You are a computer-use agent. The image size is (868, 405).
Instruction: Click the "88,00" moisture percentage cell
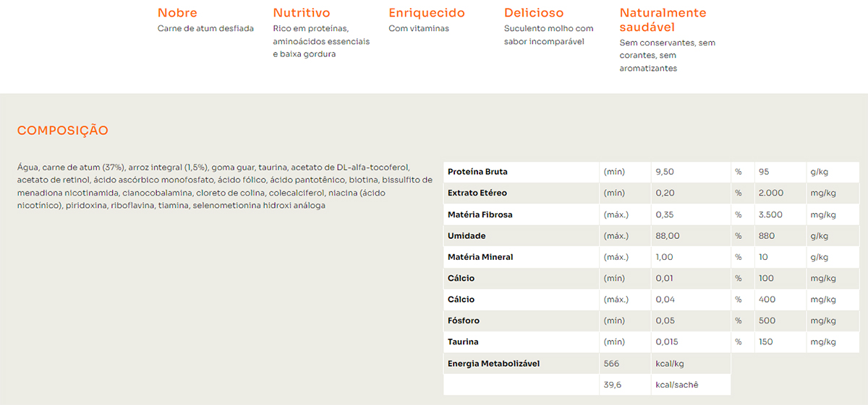(667, 236)
